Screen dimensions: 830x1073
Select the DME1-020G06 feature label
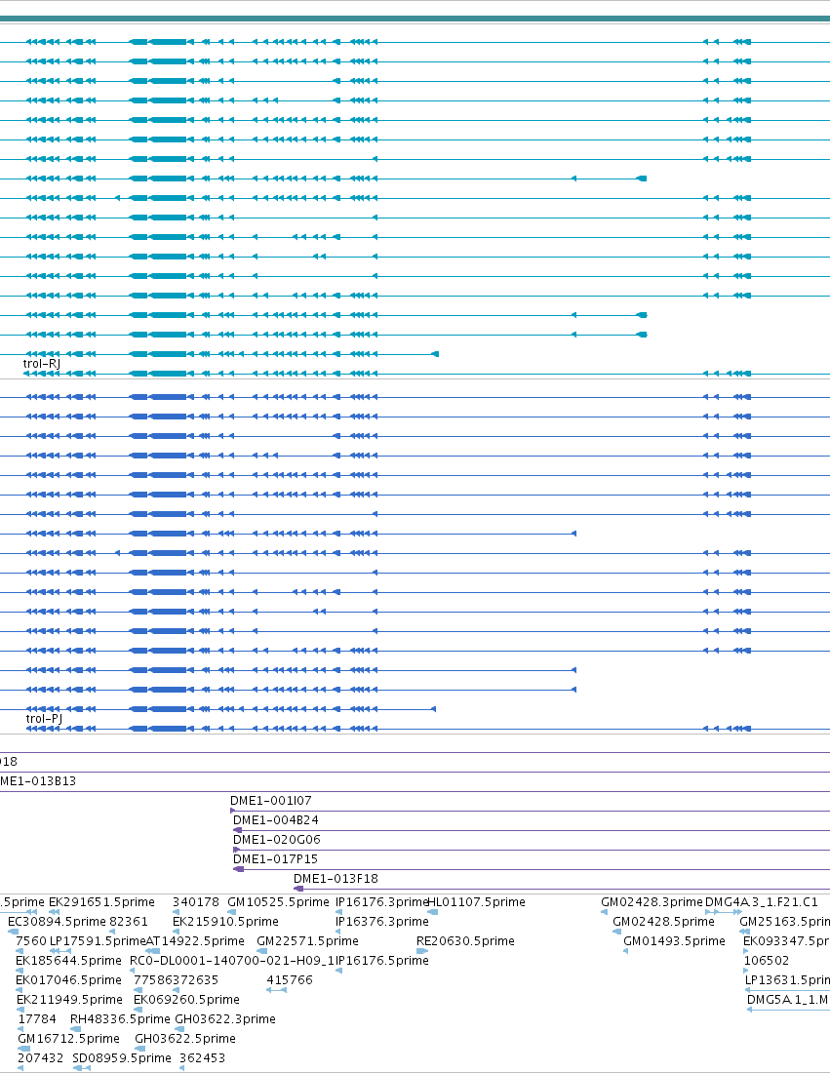[276, 839]
